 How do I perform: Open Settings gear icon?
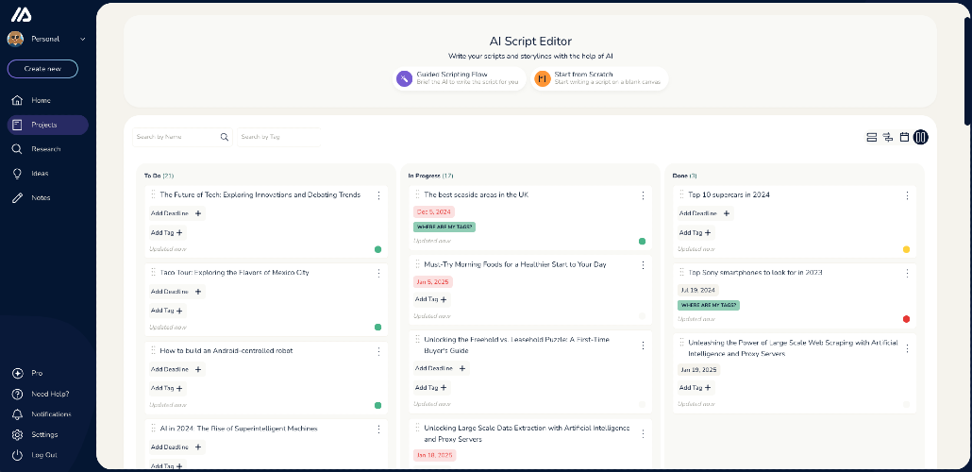(18, 435)
